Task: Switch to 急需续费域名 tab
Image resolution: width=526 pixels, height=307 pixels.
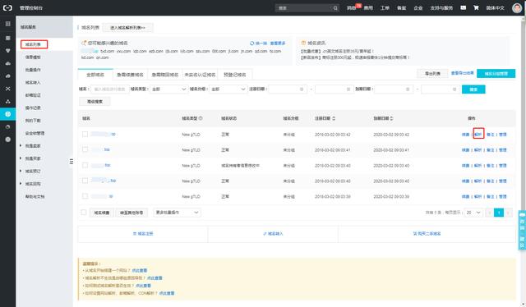Action: [130, 75]
